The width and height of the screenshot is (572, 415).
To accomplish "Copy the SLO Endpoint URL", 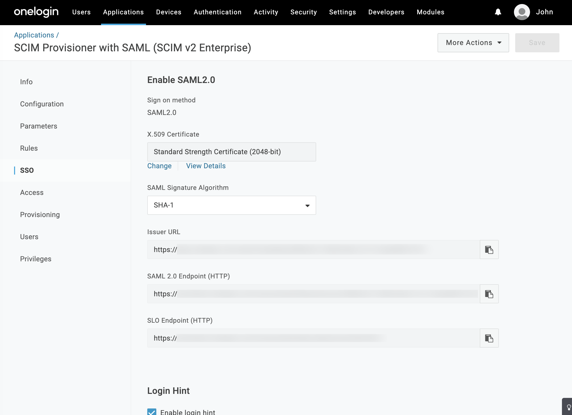I will tap(489, 338).
